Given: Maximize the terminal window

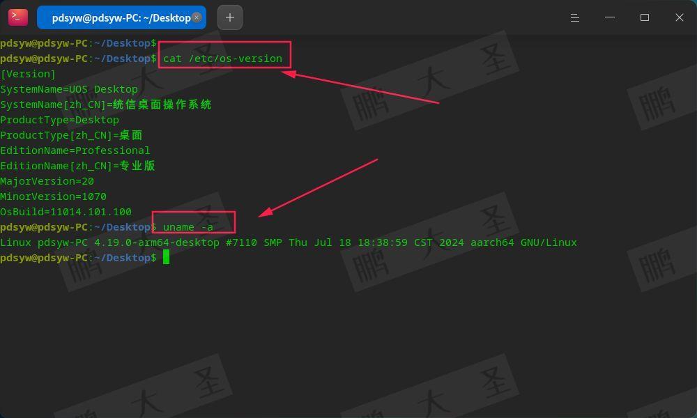Looking at the screenshot, I should coord(645,17).
